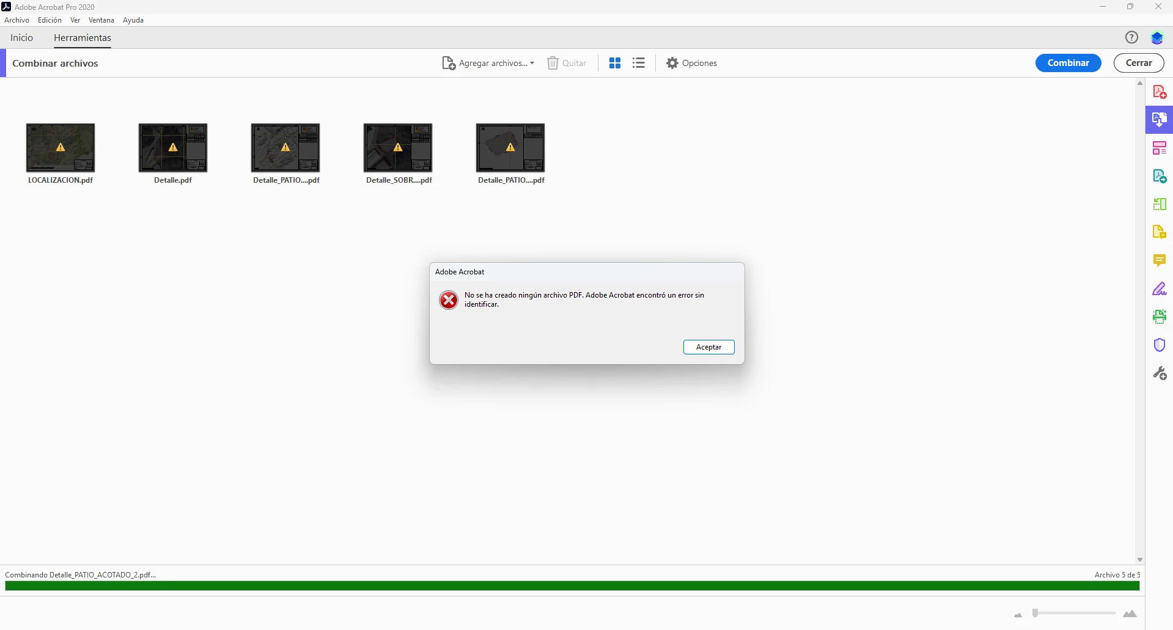
Task: Click the large thumbnail-size icon beside the slider
Action: [1130, 614]
